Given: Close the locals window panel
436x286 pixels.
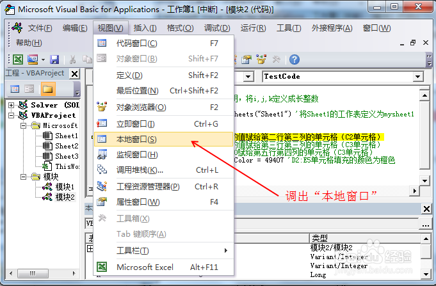Looking at the screenshot, I should [426, 209].
